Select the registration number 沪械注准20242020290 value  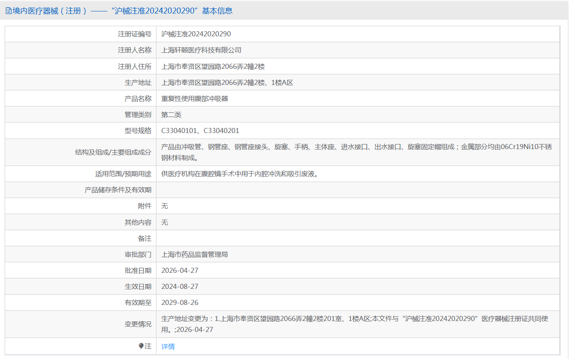click(196, 34)
